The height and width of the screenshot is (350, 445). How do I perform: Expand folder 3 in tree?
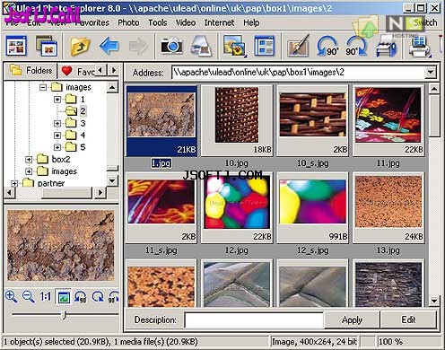(57, 123)
